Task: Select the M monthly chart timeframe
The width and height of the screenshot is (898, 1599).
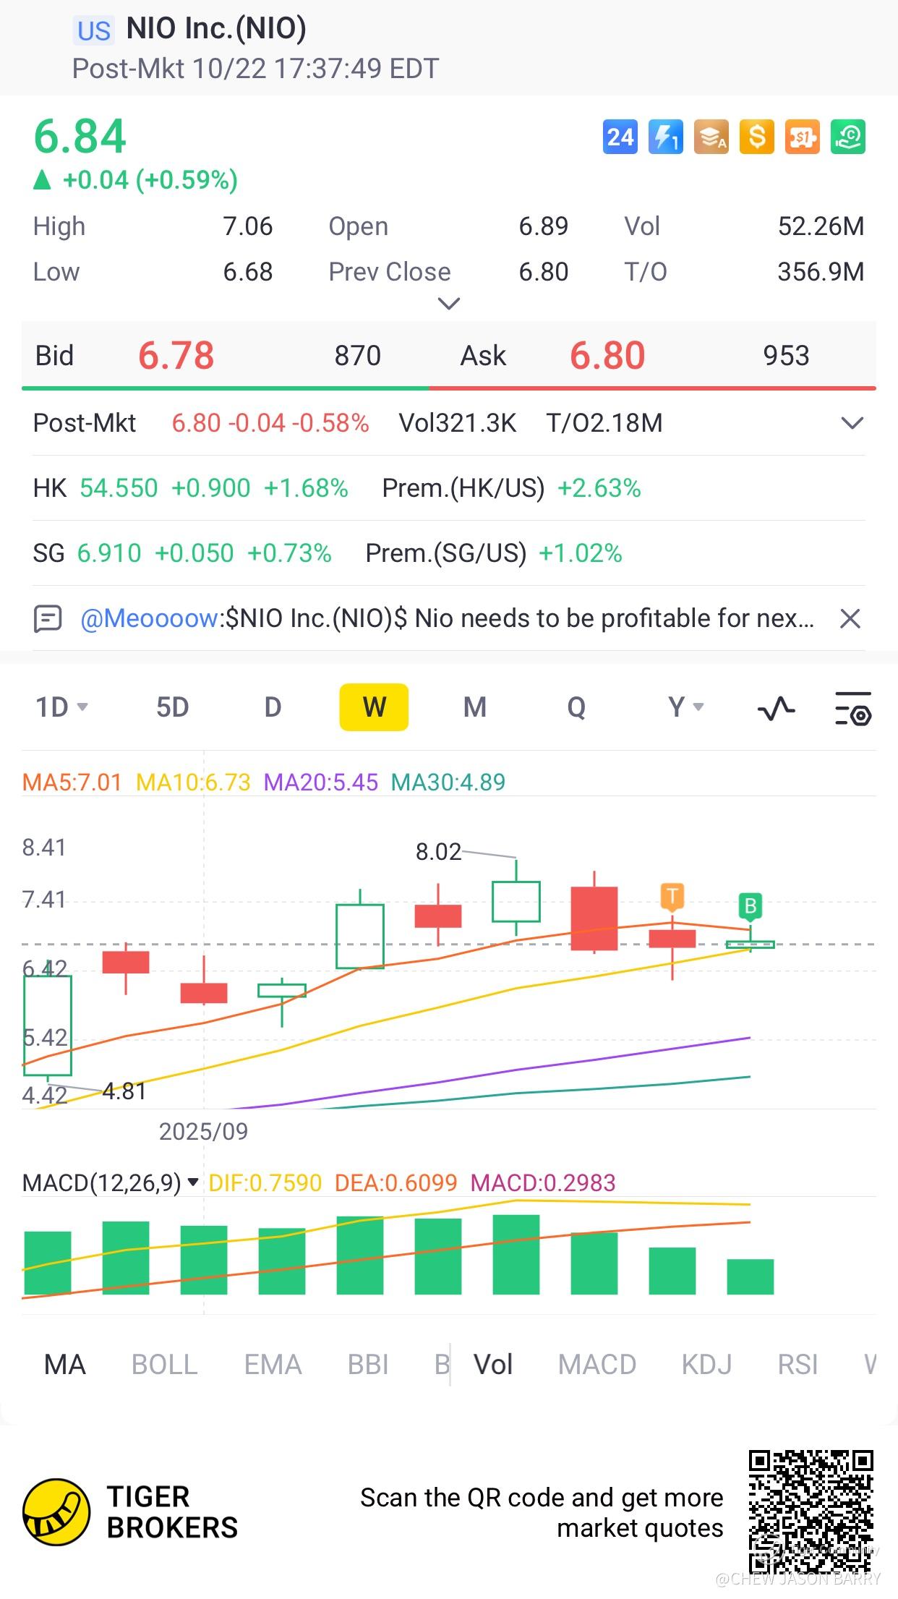Action: click(475, 707)
